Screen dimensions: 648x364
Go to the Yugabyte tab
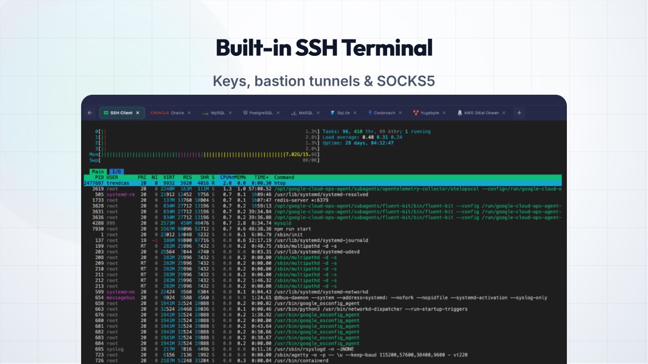tap(429, 113)
